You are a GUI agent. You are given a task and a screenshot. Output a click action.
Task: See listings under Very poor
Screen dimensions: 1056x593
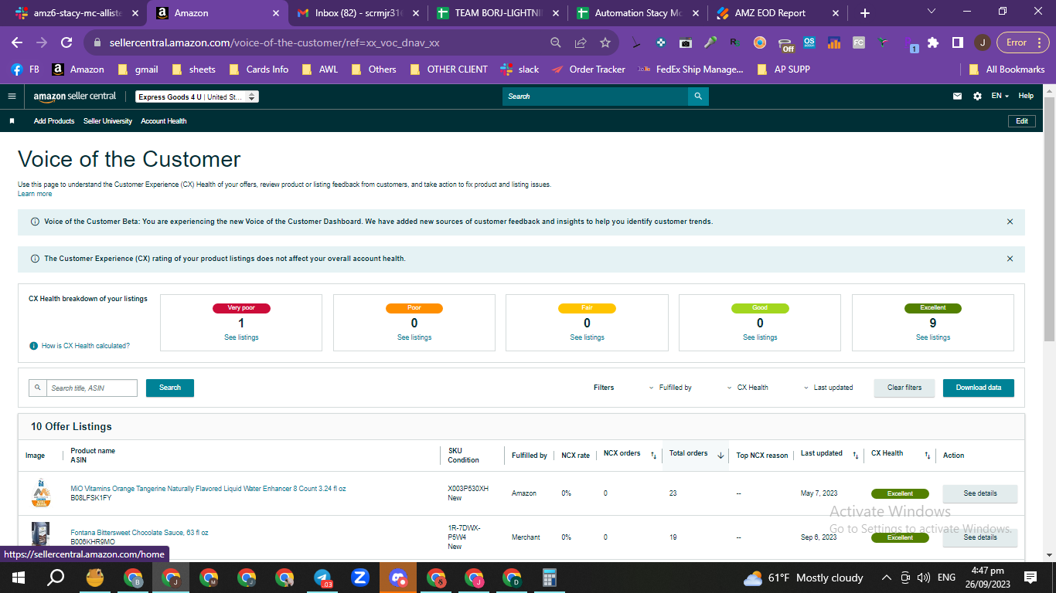[x=241, y=337]
